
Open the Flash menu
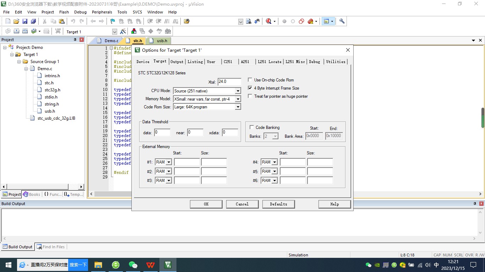64,12
